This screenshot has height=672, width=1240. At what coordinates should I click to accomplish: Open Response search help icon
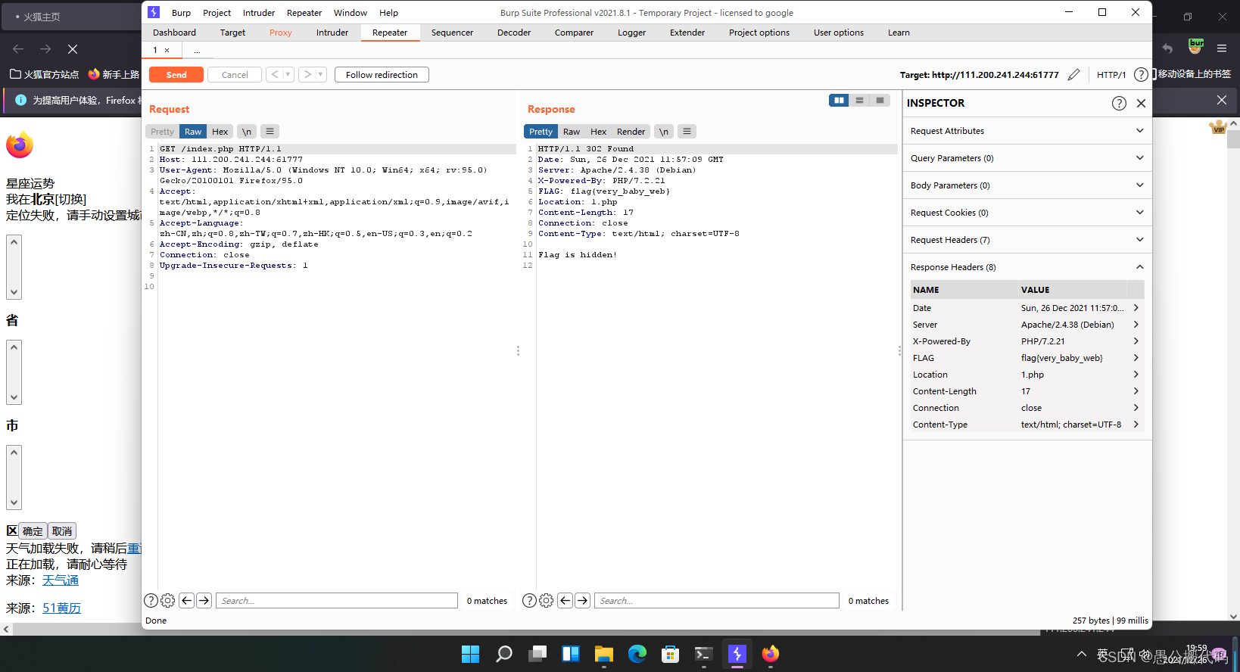pyautogui.click(x=529, y=600)
